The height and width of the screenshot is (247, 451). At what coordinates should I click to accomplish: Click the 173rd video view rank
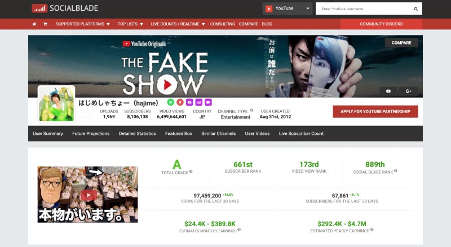(309, 164)
